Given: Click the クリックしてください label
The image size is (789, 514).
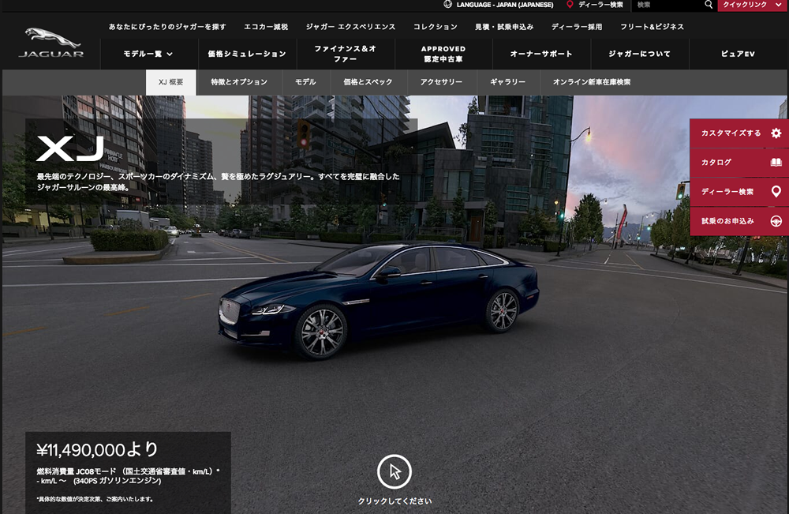Looking at the screenshot, I should (x=394, y=501).
